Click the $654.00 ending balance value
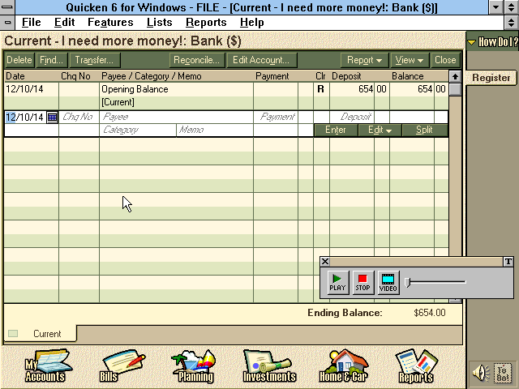The width and height of the screenshot is (519, 389). click(430, 313)
